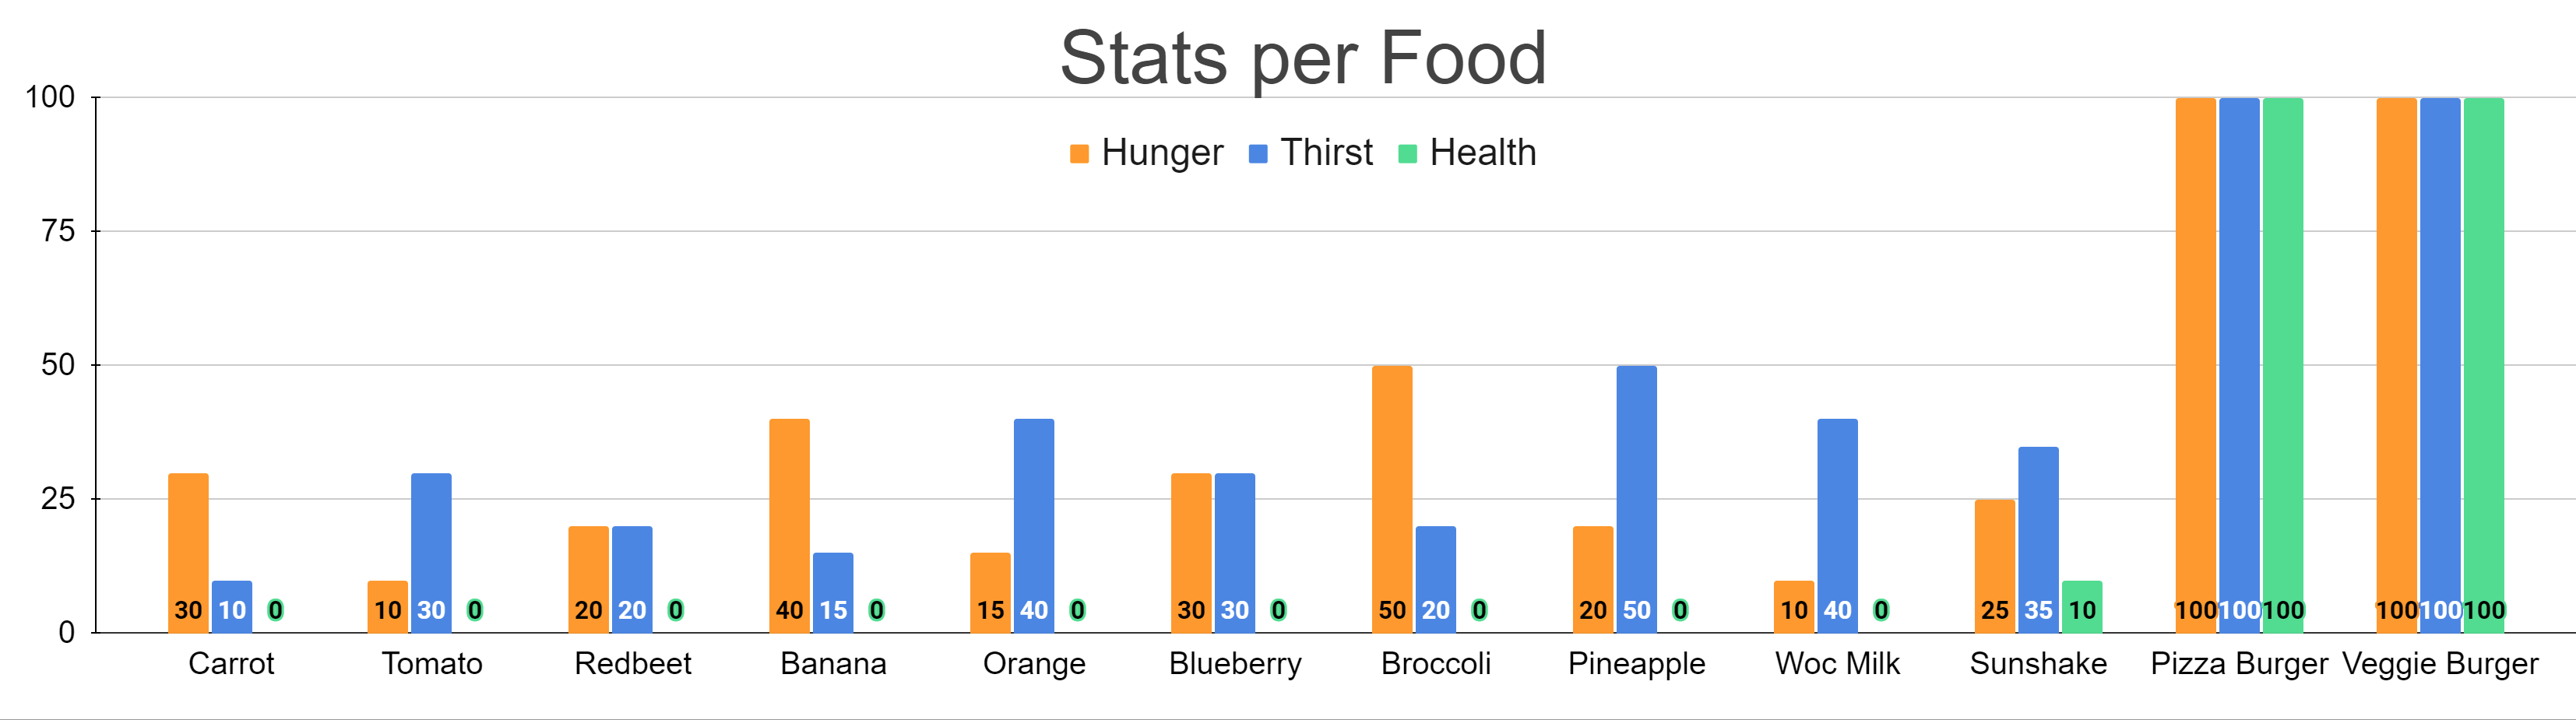
Task: Click the Thirst legend label
Action: point(1326,153)
